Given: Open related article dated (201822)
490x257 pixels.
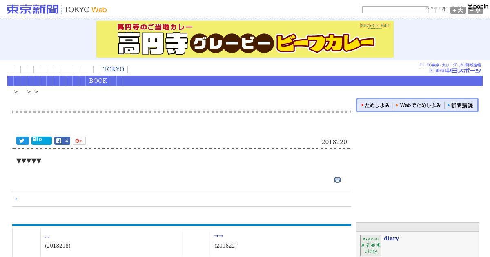Looking at the screenshot, I should (218, 236).
